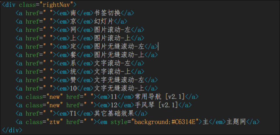The height and width of the screenshot is (135, 280).
Task: Click the line with 图片滚动-上
Action: [80, 38]
